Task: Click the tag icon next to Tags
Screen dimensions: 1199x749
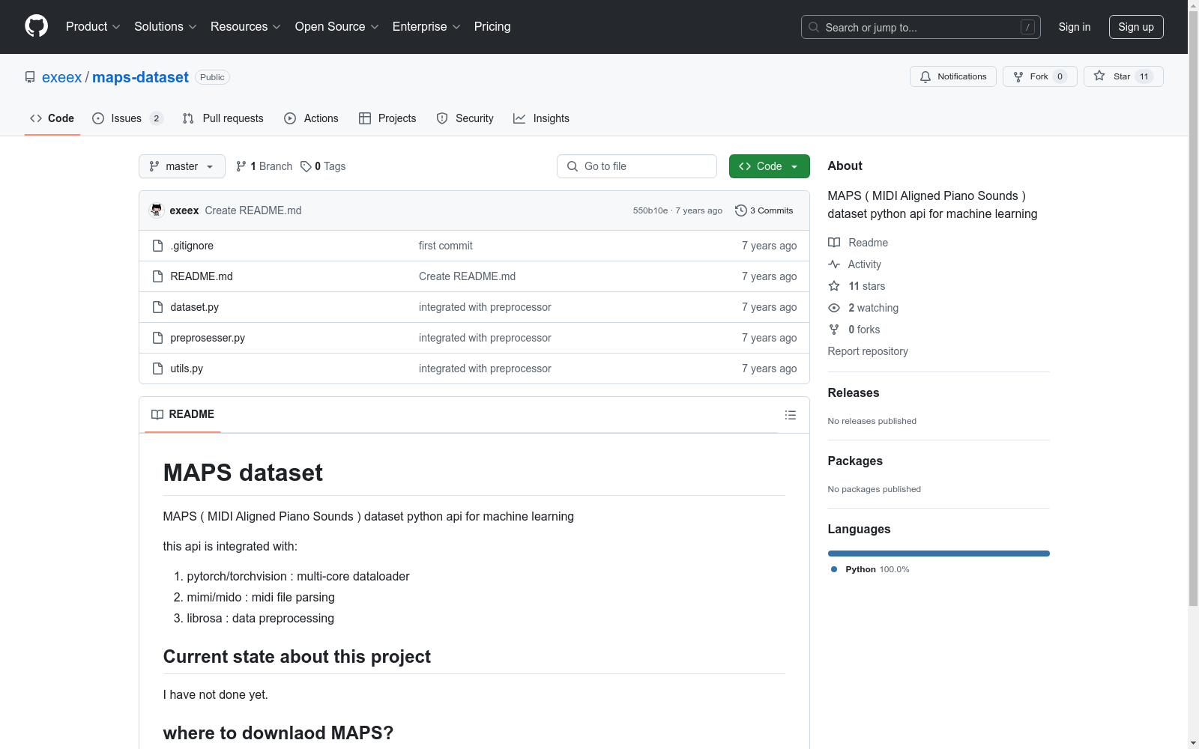Action: (x=306, y=166)
